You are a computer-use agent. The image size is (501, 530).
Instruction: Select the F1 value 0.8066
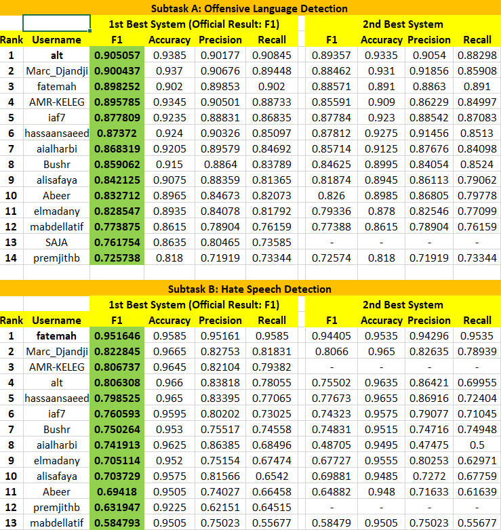click(332, 351)
